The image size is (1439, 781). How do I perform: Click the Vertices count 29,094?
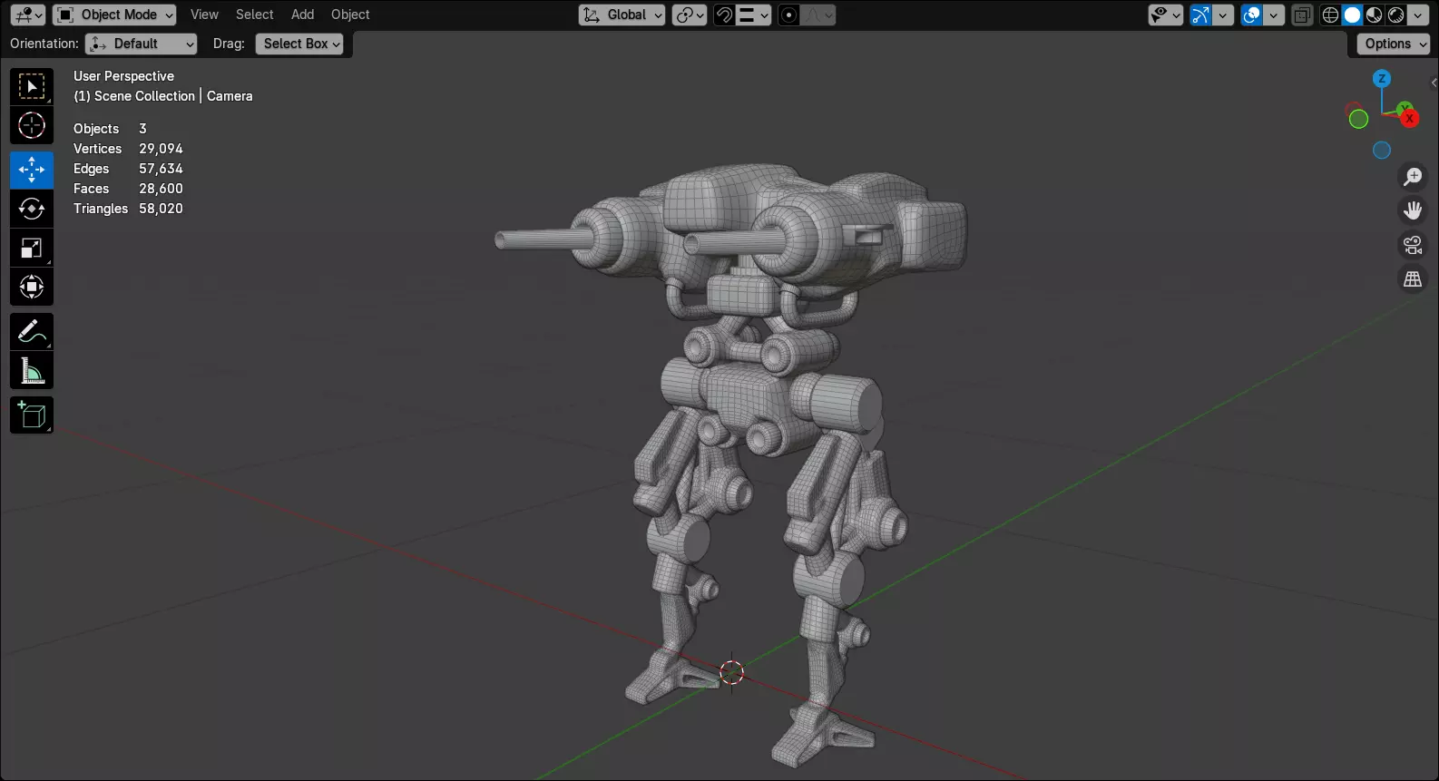click(161, 149)
